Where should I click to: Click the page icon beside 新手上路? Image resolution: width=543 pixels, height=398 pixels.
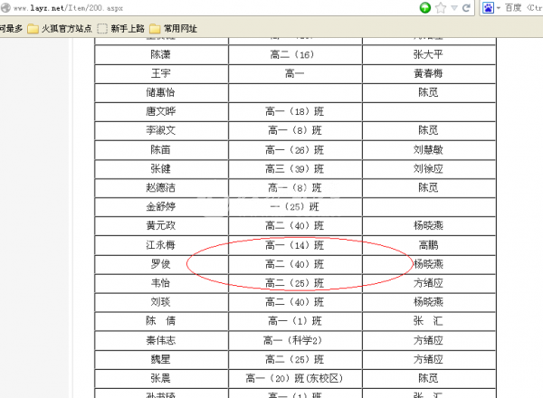click(101, 28)
